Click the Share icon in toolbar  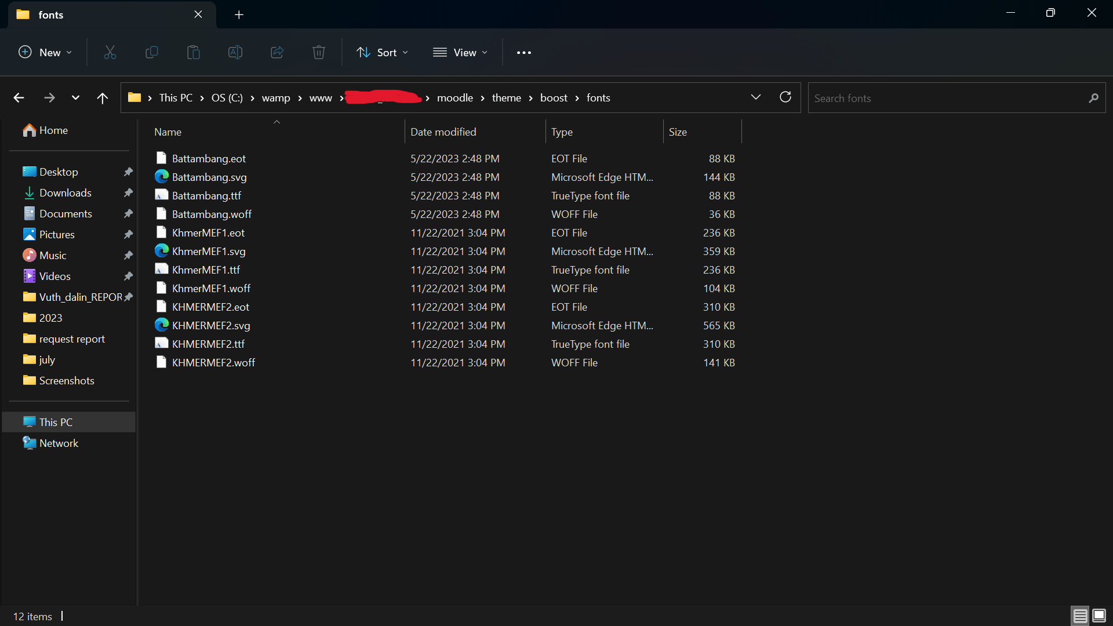[x=277, y=53]
